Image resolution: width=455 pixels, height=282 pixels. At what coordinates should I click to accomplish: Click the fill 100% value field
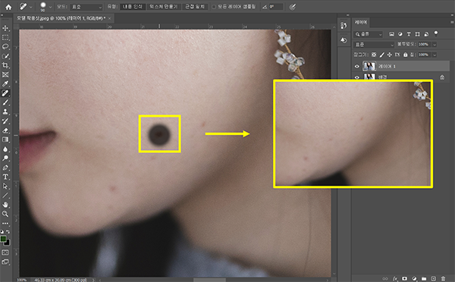425,55
